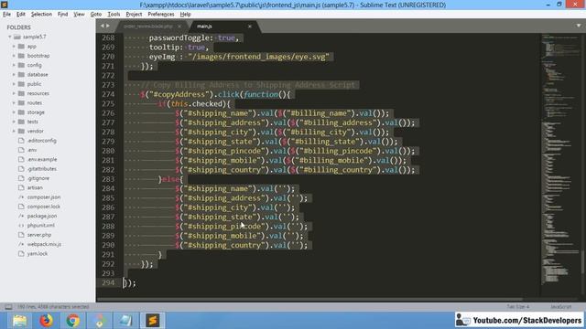The image size is (586, 329).
Task: Click the phpunit.xml file icon
Action: pos(21,226)
